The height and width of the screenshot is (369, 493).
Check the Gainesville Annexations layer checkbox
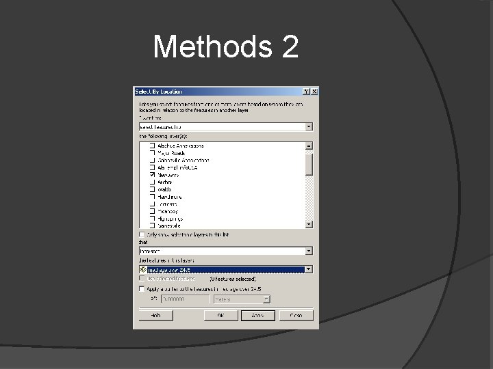click(x=152, y=160)
